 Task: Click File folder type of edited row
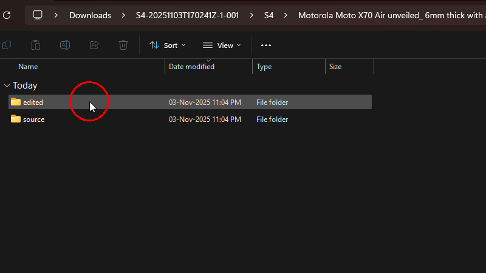[x=272, y=102]
